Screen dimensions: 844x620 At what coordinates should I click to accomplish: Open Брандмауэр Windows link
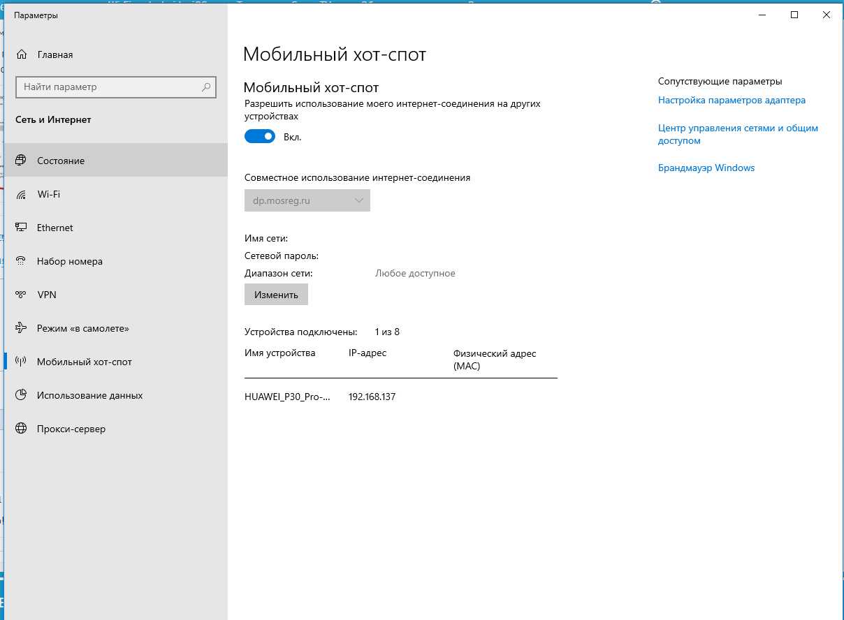(x=706, y=168)
